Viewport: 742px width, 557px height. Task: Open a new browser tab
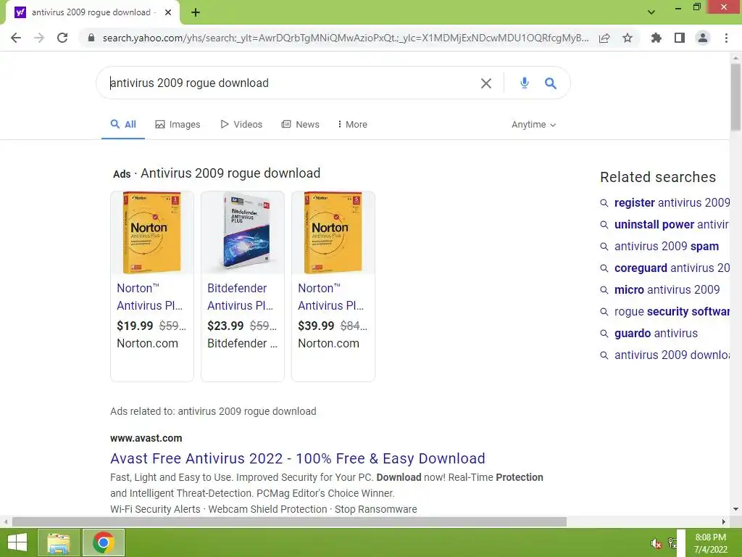pyautogui.click(x=196, y=12)
